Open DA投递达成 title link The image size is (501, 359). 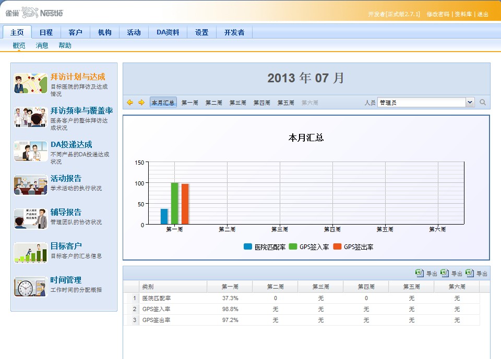[x=71, y=144]
